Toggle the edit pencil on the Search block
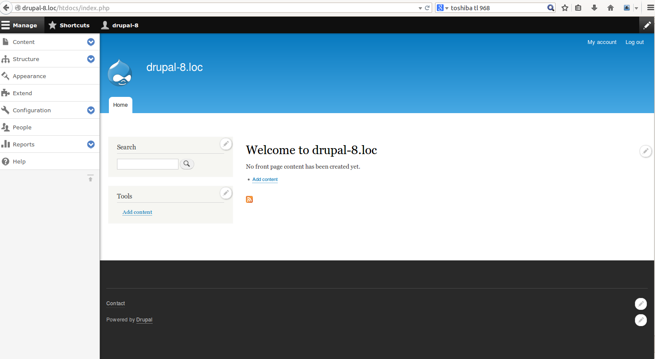Image resolution: width=655 pixels, height=359 pixels. click(226, 144)
